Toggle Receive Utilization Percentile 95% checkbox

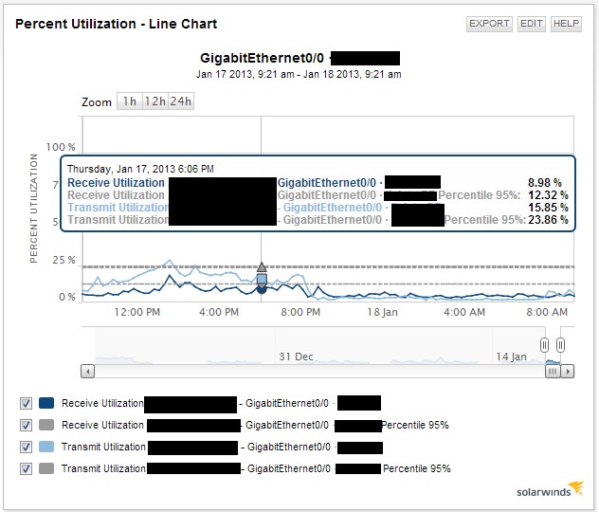coord(26,426)
